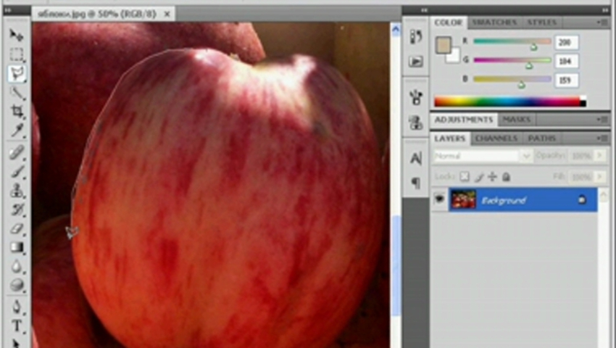The width and height of the screenshot is (616, 348).
Task: Click the G color slider
Action: 512,61
